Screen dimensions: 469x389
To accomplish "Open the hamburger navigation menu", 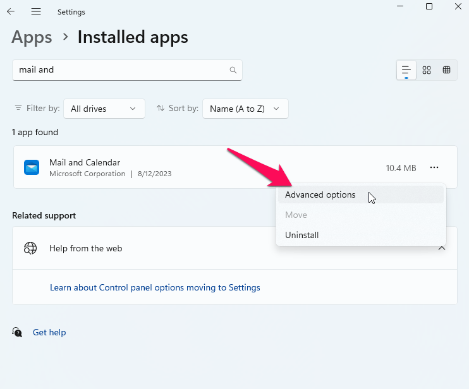I will click(x=36, y=11).
